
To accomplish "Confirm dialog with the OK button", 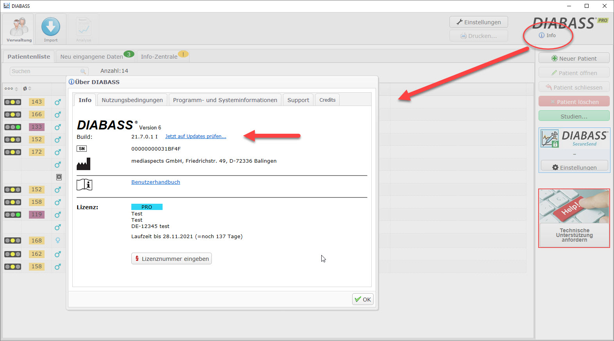I will click(x=363, y=300).
